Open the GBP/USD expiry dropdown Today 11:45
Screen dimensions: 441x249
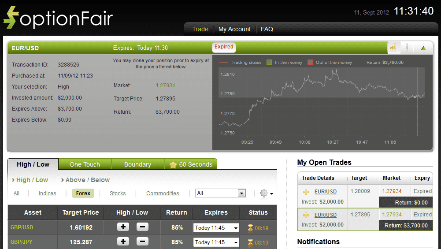(216, 227)
